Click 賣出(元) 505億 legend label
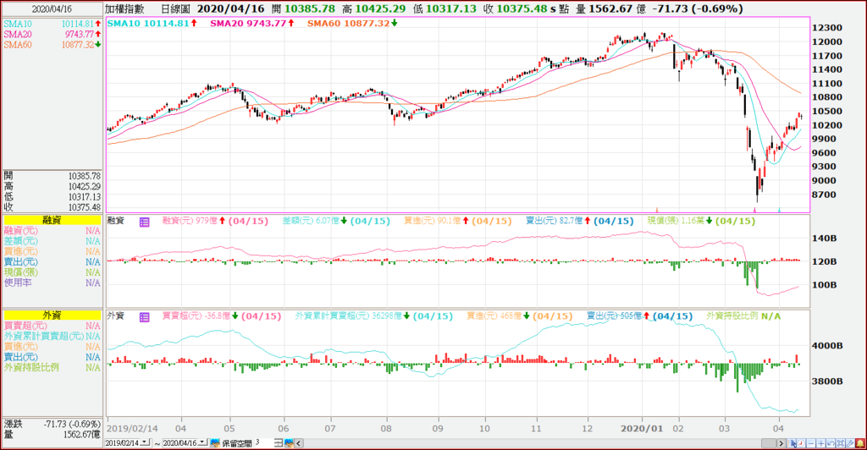Screen dimensions: 867x450 pos(639,316)
